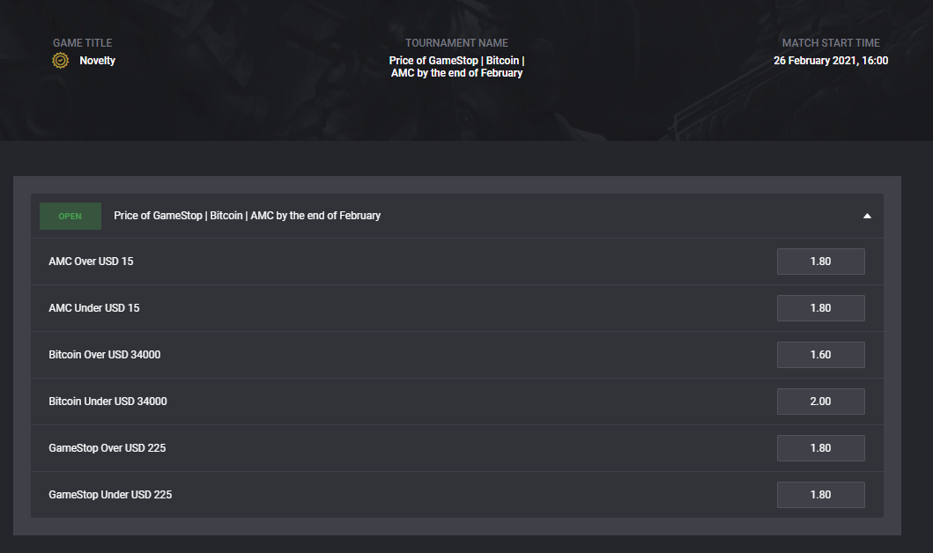Click the AMC Over USD 15 row label
933x553 pixels.
[91, 262]
